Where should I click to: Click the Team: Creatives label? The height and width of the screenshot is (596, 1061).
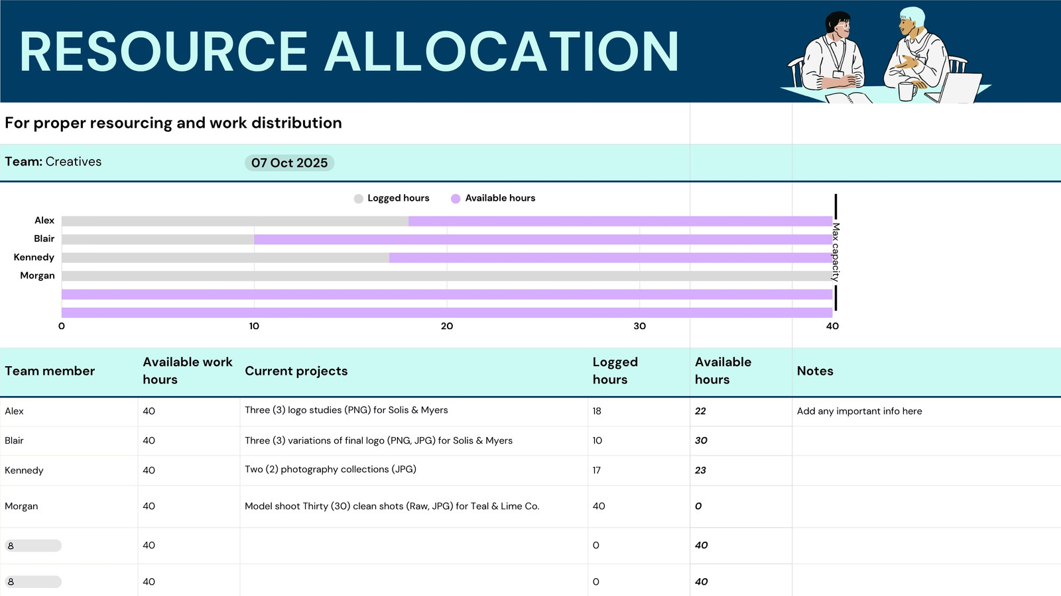53,162
